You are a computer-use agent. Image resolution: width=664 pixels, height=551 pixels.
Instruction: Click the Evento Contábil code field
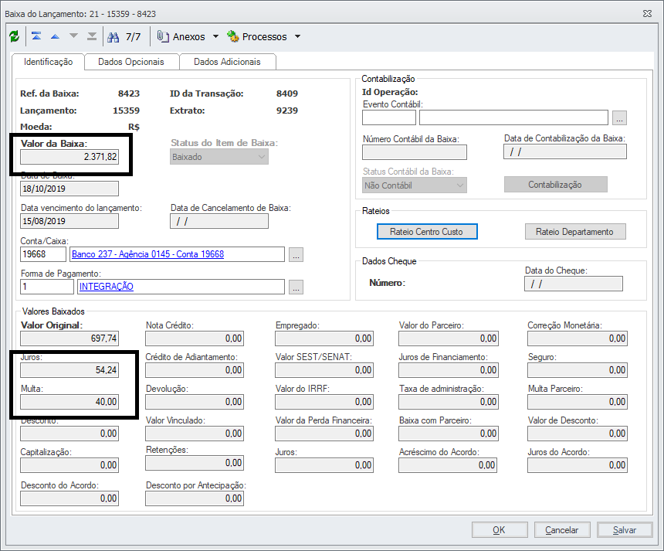point(389,117)
